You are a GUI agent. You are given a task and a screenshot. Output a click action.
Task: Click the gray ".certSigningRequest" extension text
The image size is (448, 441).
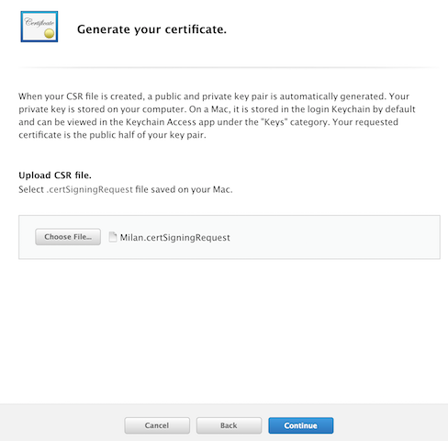[x=90, y=189]
